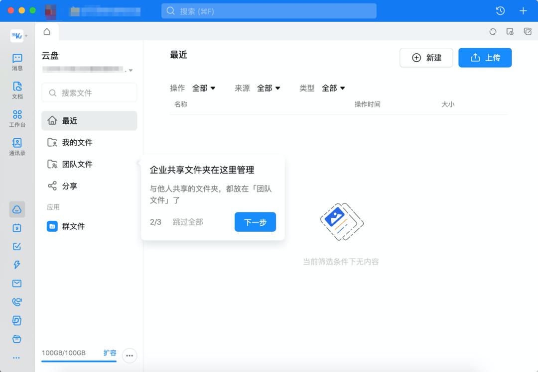Open the stacked pages icon in sidebar

[17, 320]
